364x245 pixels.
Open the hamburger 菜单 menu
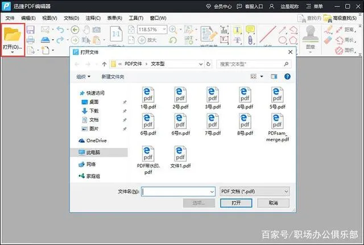point(315,6)
